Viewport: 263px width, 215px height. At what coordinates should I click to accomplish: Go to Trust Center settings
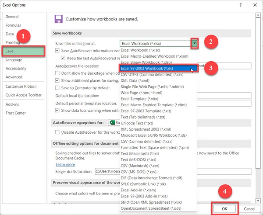pyautogui.click(x=16, y=113)
